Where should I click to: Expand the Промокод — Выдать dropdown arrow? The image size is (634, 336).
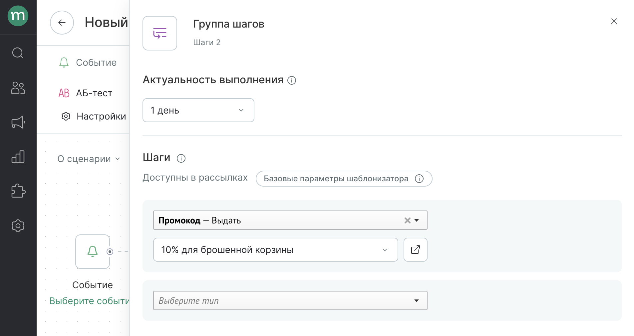point(417,220)
